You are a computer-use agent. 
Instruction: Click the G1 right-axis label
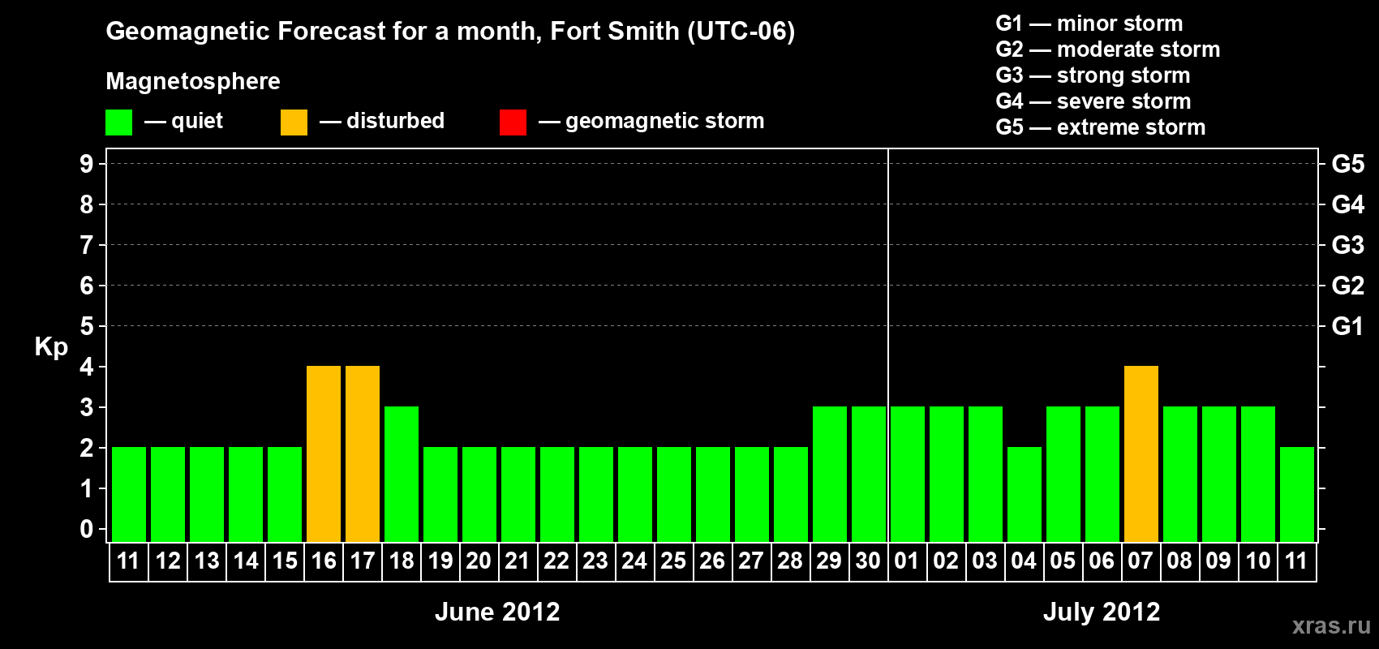pyautogui.click(x=1348, y=326)
